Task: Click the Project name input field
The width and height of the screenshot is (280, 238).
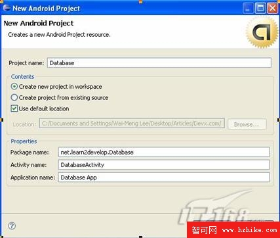Action: click(159, 63)
